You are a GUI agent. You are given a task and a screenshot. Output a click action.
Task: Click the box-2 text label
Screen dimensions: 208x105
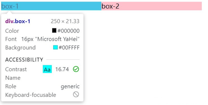(110, 6)
